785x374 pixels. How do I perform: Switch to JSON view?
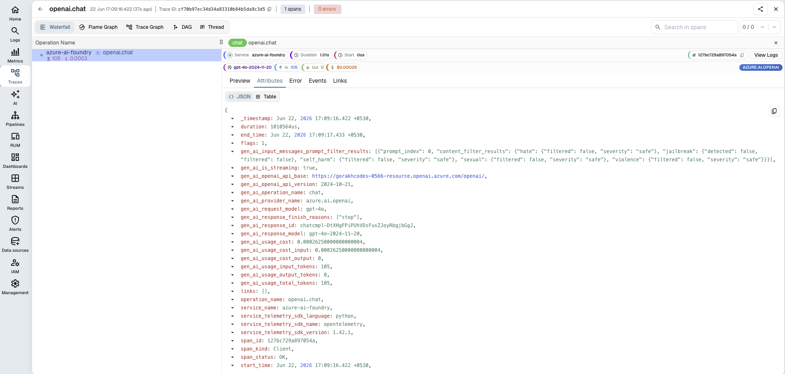240,97
